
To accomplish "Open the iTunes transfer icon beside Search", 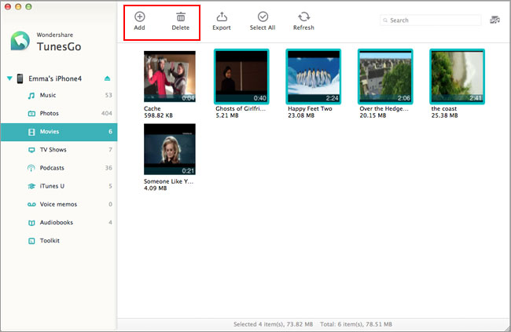I will [x=494, y=20].
